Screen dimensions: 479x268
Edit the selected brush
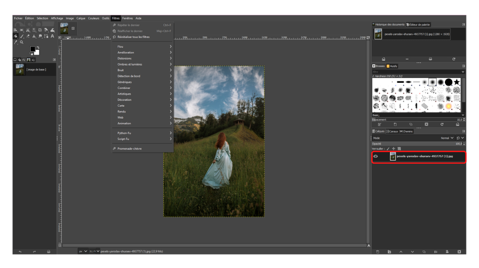pyautogui.click(x=379, y=124)
